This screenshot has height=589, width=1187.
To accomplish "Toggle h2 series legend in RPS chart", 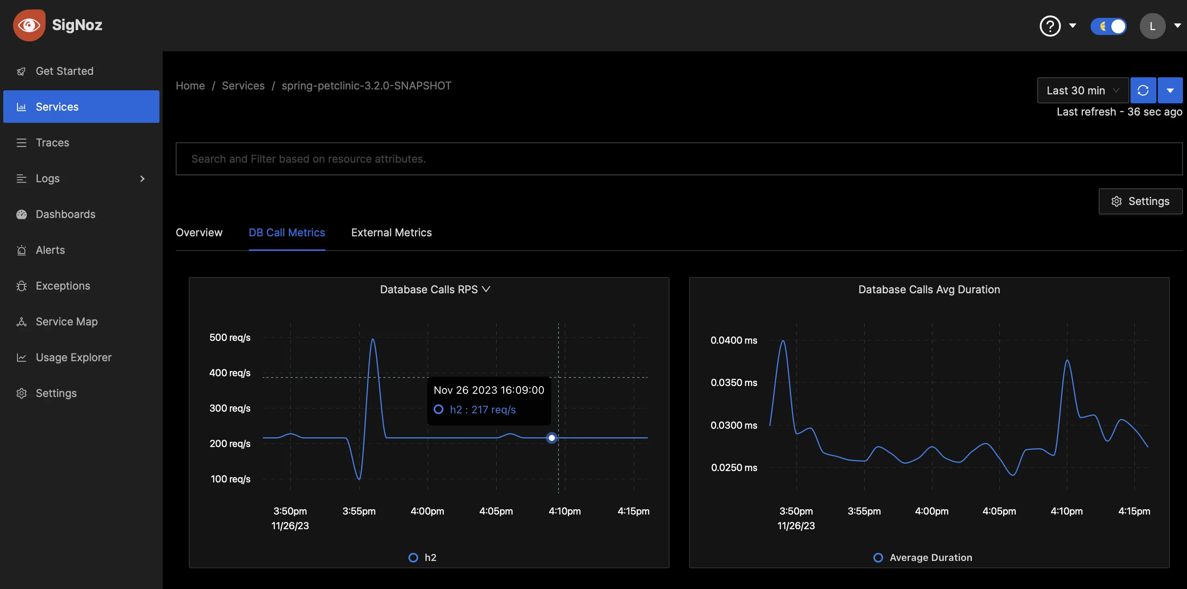I will [423, 557].
